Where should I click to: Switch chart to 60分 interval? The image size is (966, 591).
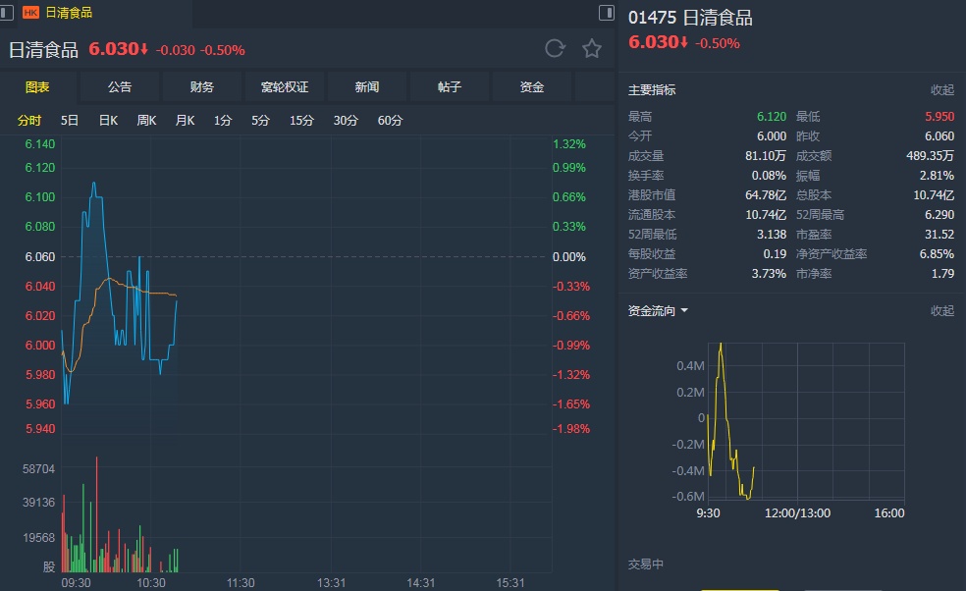point(390,121)
